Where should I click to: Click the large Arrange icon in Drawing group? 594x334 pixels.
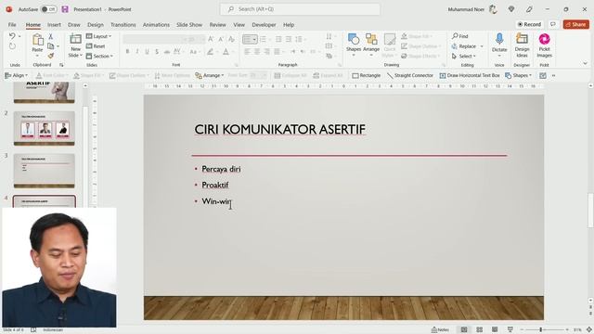point(371,39)
